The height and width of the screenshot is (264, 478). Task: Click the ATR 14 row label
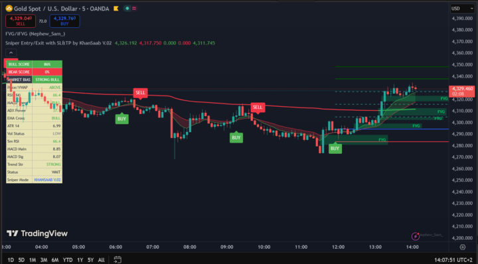pos(13,126)
